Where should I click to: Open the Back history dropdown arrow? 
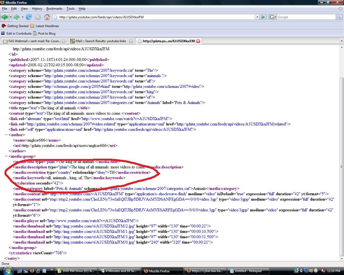10,17
